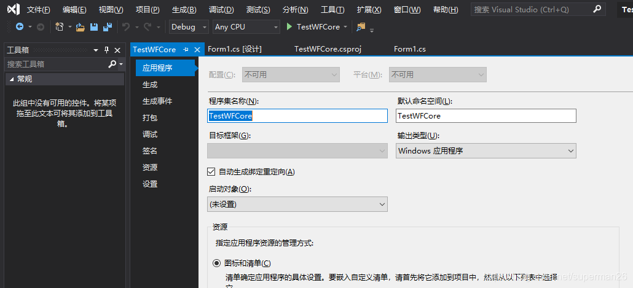Viewport: 633px width, 288px height.
Task: Click the Open File folder icon
Action: [x=81, y=27]
